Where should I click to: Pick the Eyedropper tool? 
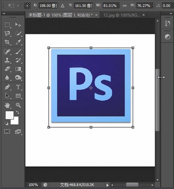[18, 42]
